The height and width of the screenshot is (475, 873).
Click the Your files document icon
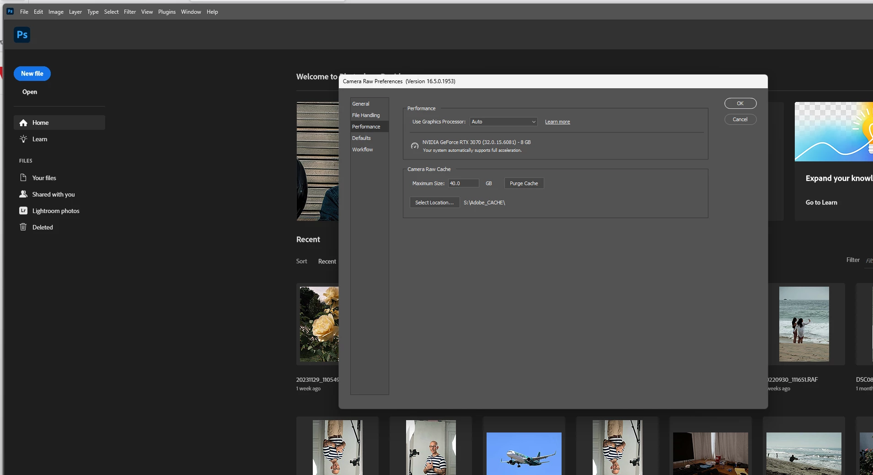coord(23,177)
